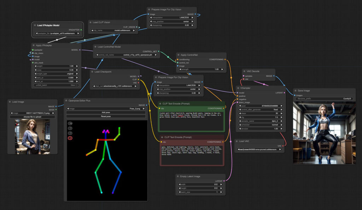Screen dimensions: 362x210
Task: Collapse the Load CLIP Vision node via title dot
Action: (90, 22)
